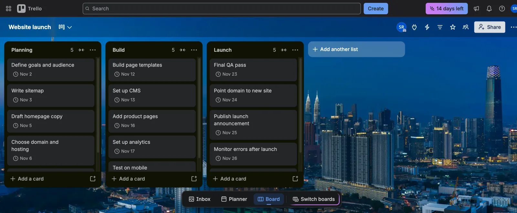Open the Point domain to new site card

(x=253, y=95)
